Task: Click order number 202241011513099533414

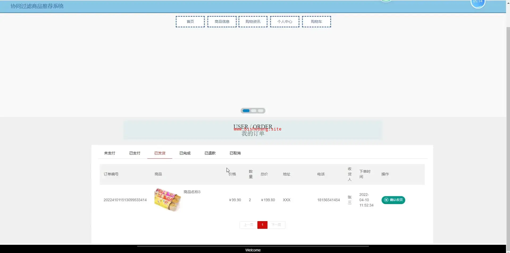Action: click(125, 200)
